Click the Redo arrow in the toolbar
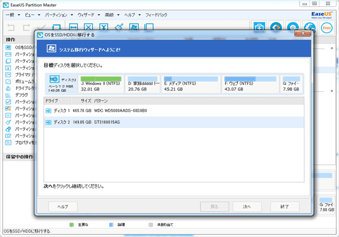Viewport: 339px width, 237px height. click(x=27, y=28)
